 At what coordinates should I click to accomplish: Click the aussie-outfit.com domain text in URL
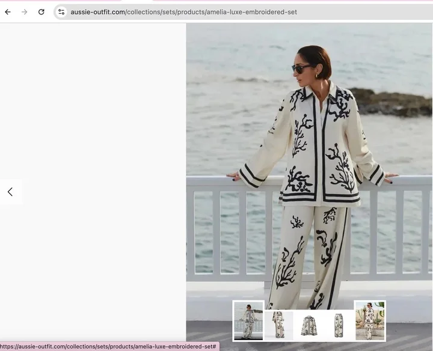[x=97, y=12]
